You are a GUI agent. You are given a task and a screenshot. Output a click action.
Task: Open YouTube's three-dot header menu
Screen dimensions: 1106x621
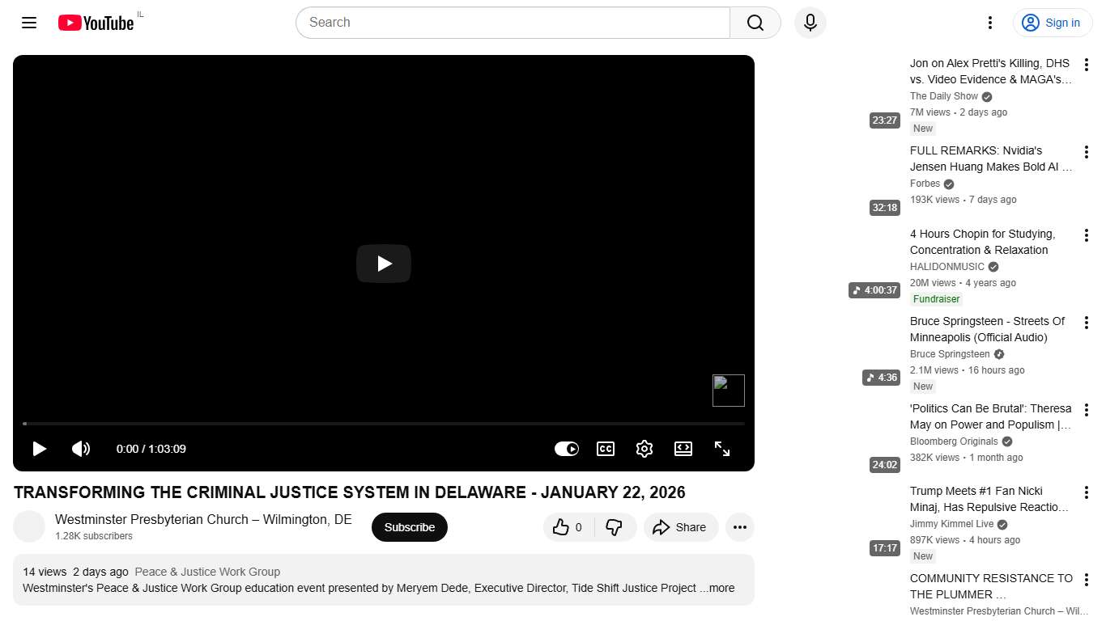pyautogui.click(x=989, y=23)
